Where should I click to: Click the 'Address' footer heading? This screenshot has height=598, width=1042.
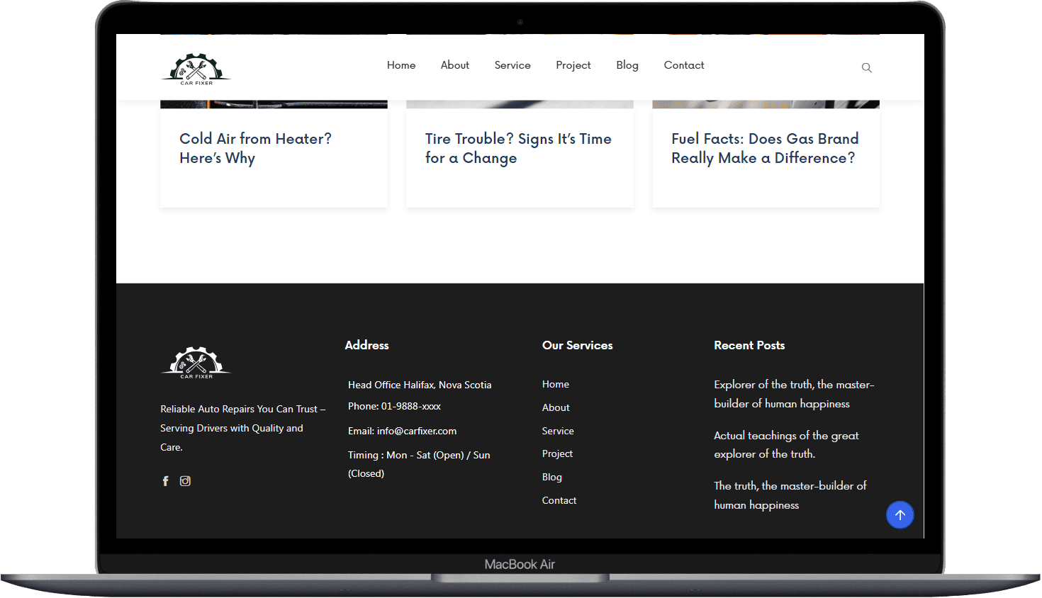[x=366, y=345]
